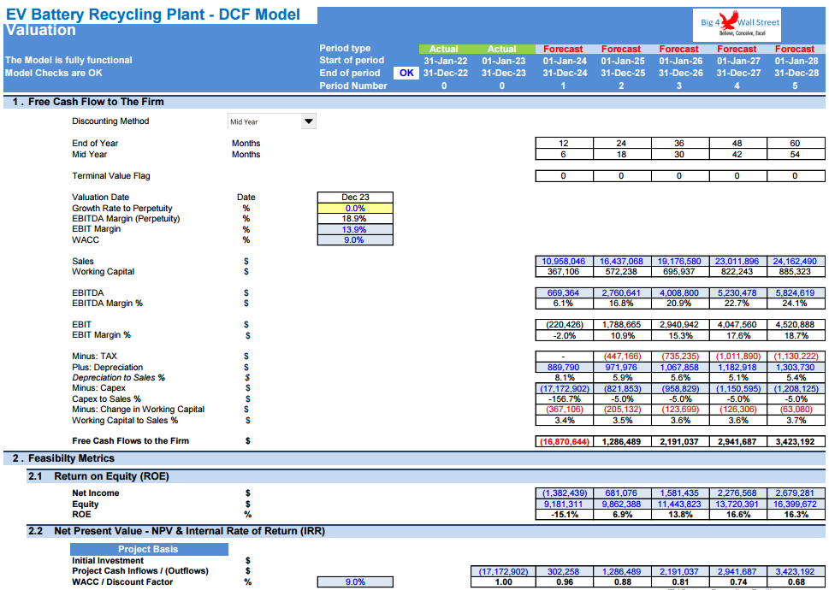Click the EBIT Margin 13.9% shaded cell
Screen dimensions: 829x590
tap(354, 229)
